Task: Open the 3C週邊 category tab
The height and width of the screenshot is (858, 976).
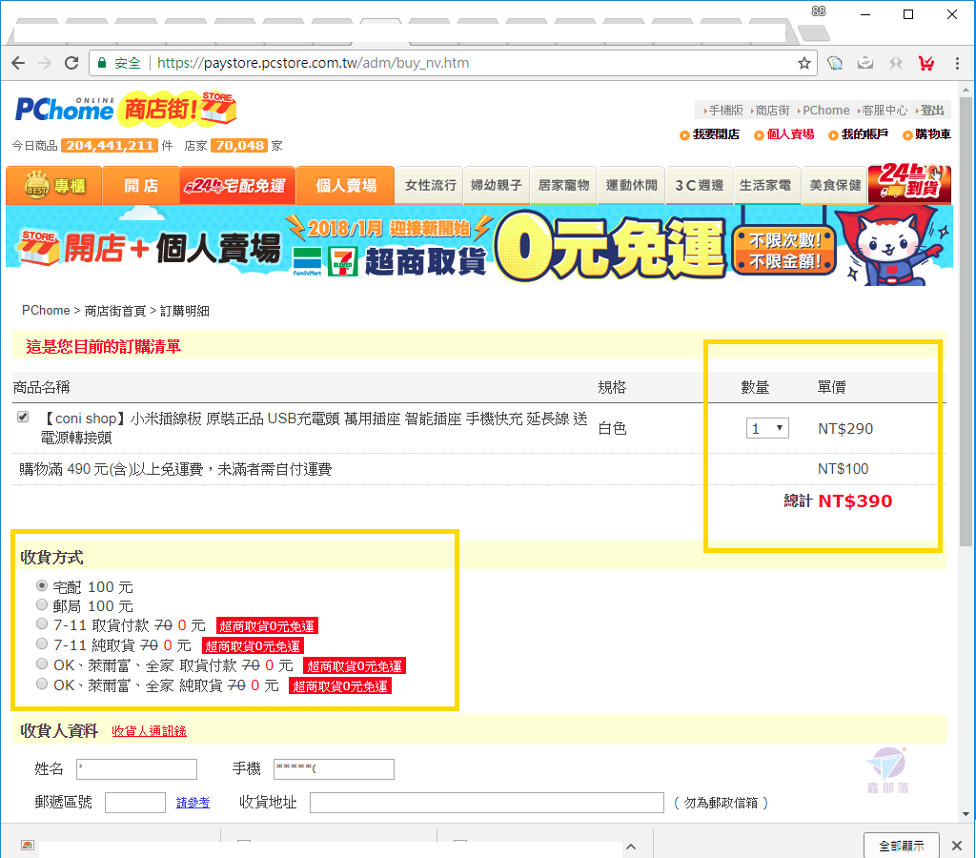Action: [x=699, y=186]
